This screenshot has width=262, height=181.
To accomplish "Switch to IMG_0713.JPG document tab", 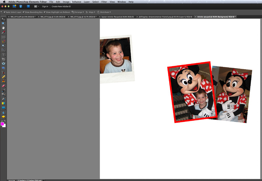I will (x=23, y=17).
